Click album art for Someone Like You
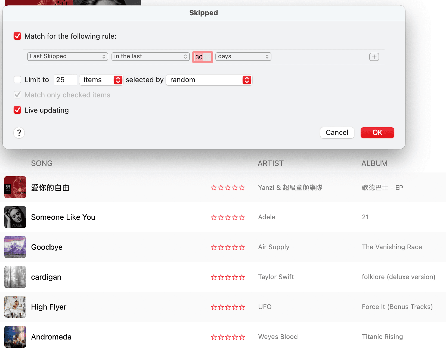This screenshot has width=446, height=352. point(15,217)
